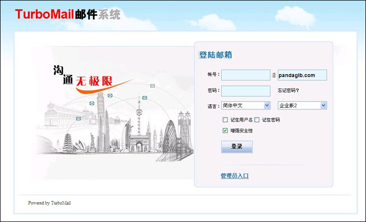Click the pagoda drawing in the skyline

(67, 142)
